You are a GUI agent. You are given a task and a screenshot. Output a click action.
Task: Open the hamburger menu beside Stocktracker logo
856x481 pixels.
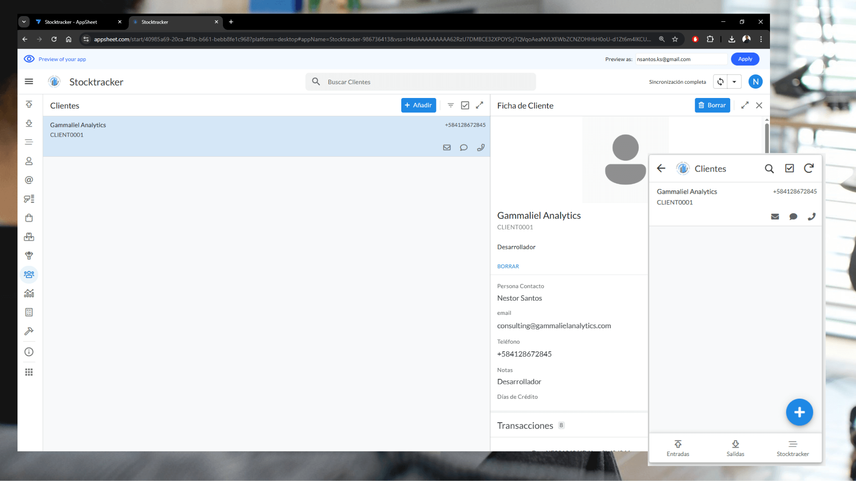click(29, 82)
